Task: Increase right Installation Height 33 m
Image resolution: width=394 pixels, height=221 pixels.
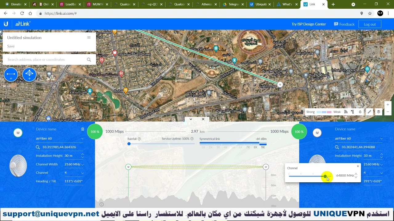Action: 382,154
